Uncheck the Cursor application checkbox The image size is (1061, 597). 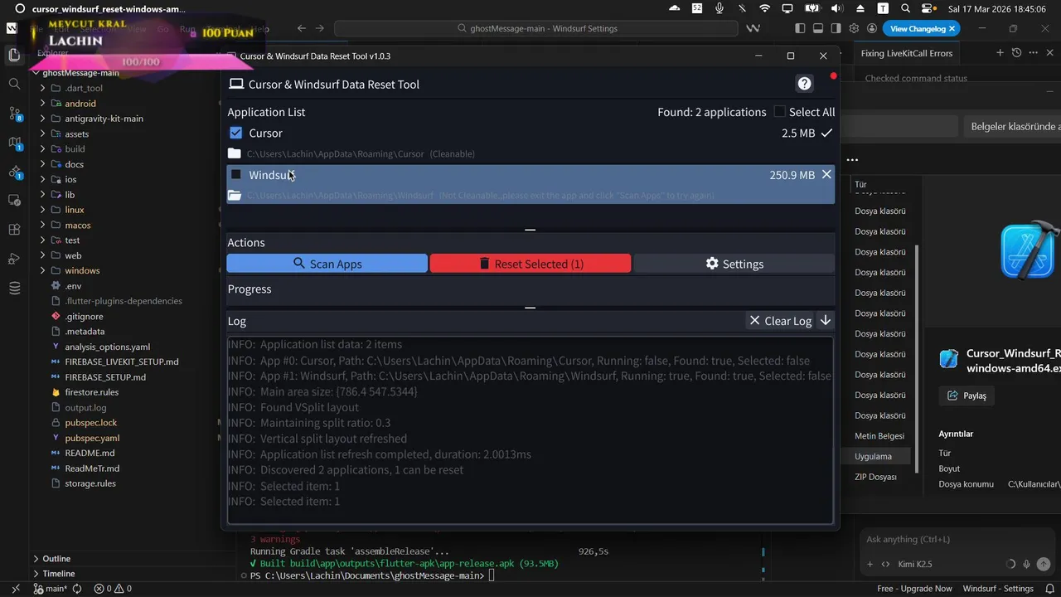(236, 133)
